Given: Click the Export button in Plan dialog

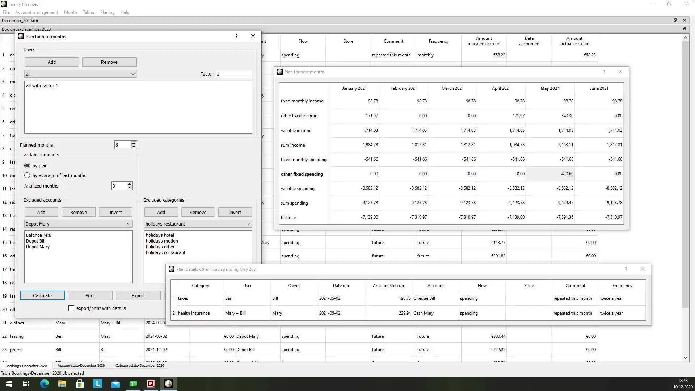Looking at the screenshot, I should coord(138,295).
